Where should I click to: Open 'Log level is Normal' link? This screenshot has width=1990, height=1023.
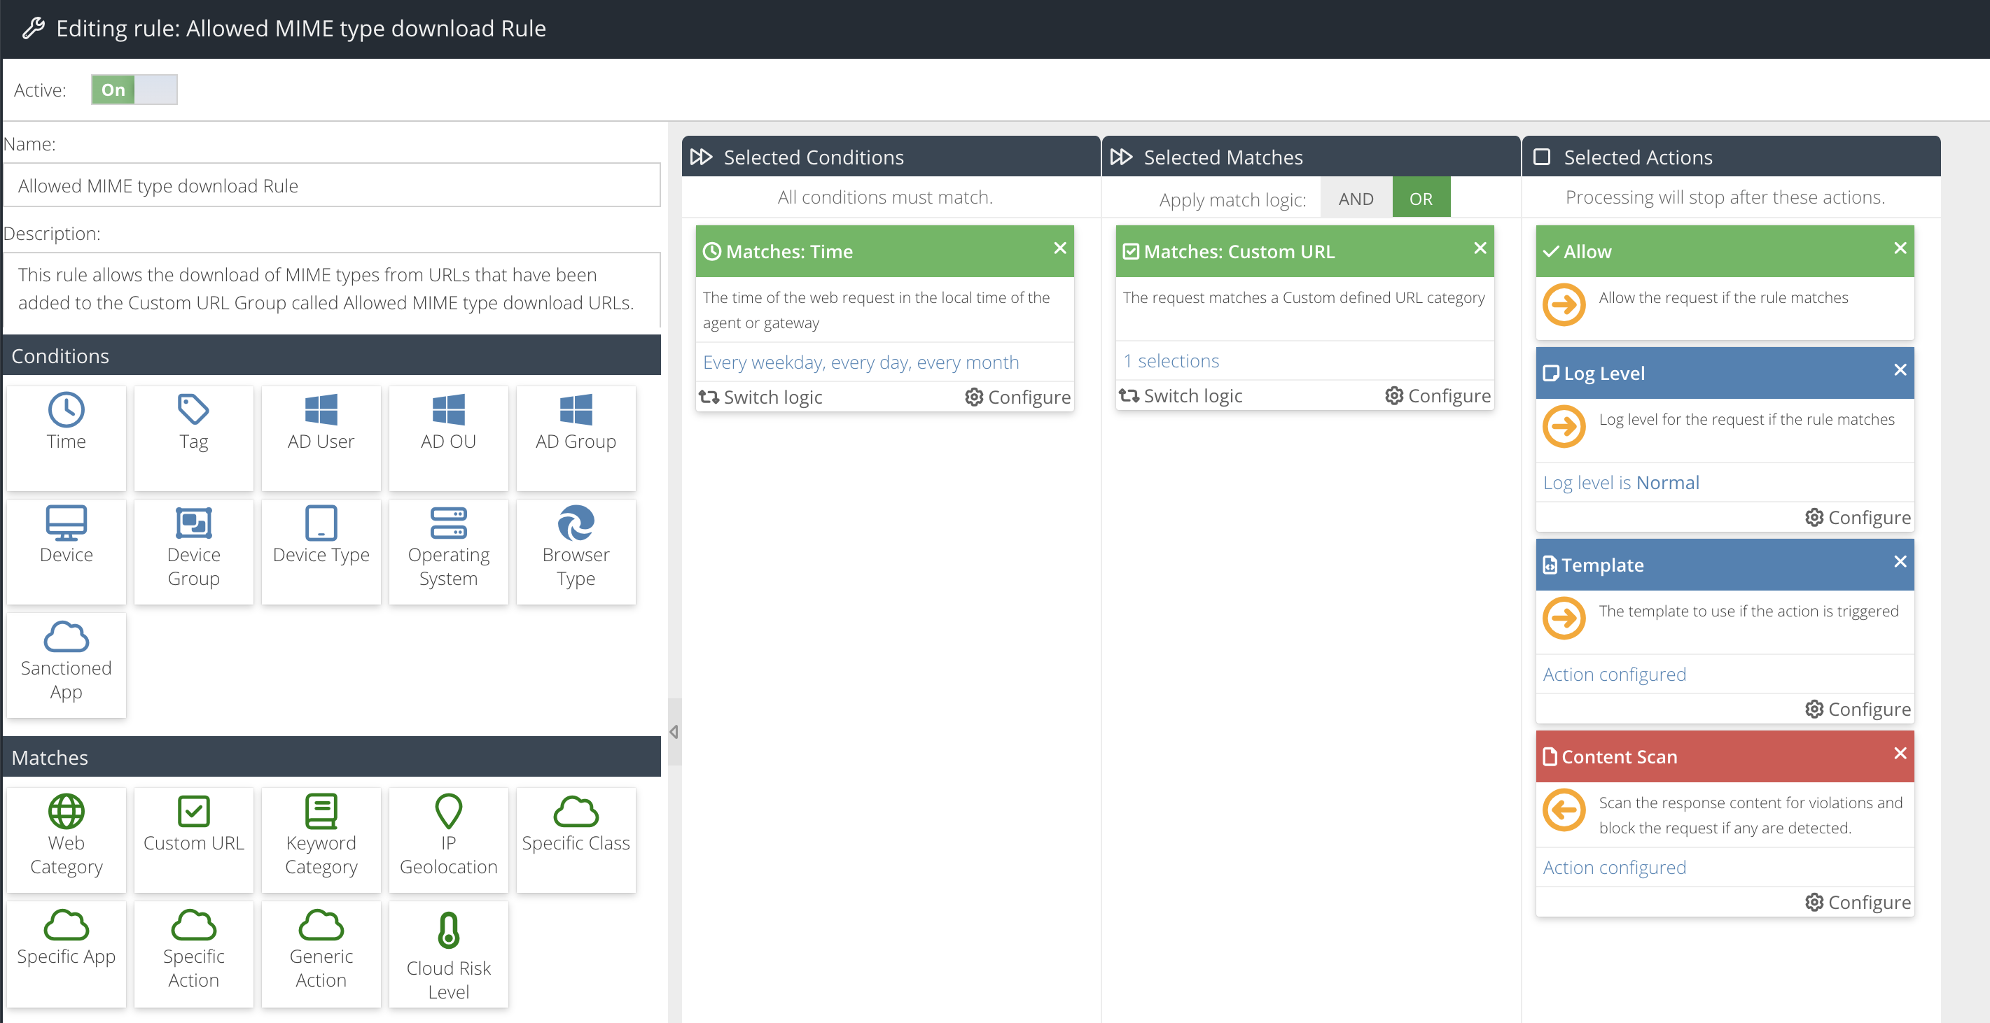coord(1620,483)
